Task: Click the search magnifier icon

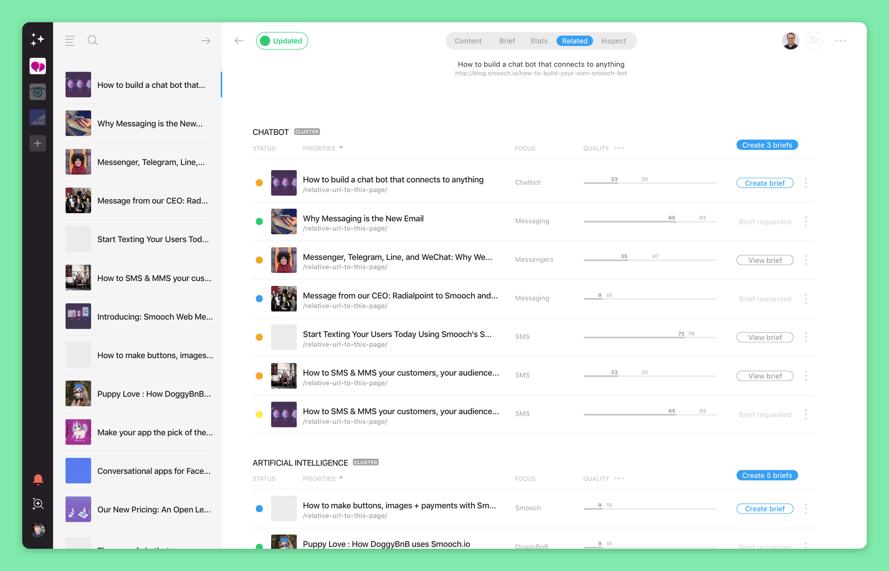Action: point(93,40)
